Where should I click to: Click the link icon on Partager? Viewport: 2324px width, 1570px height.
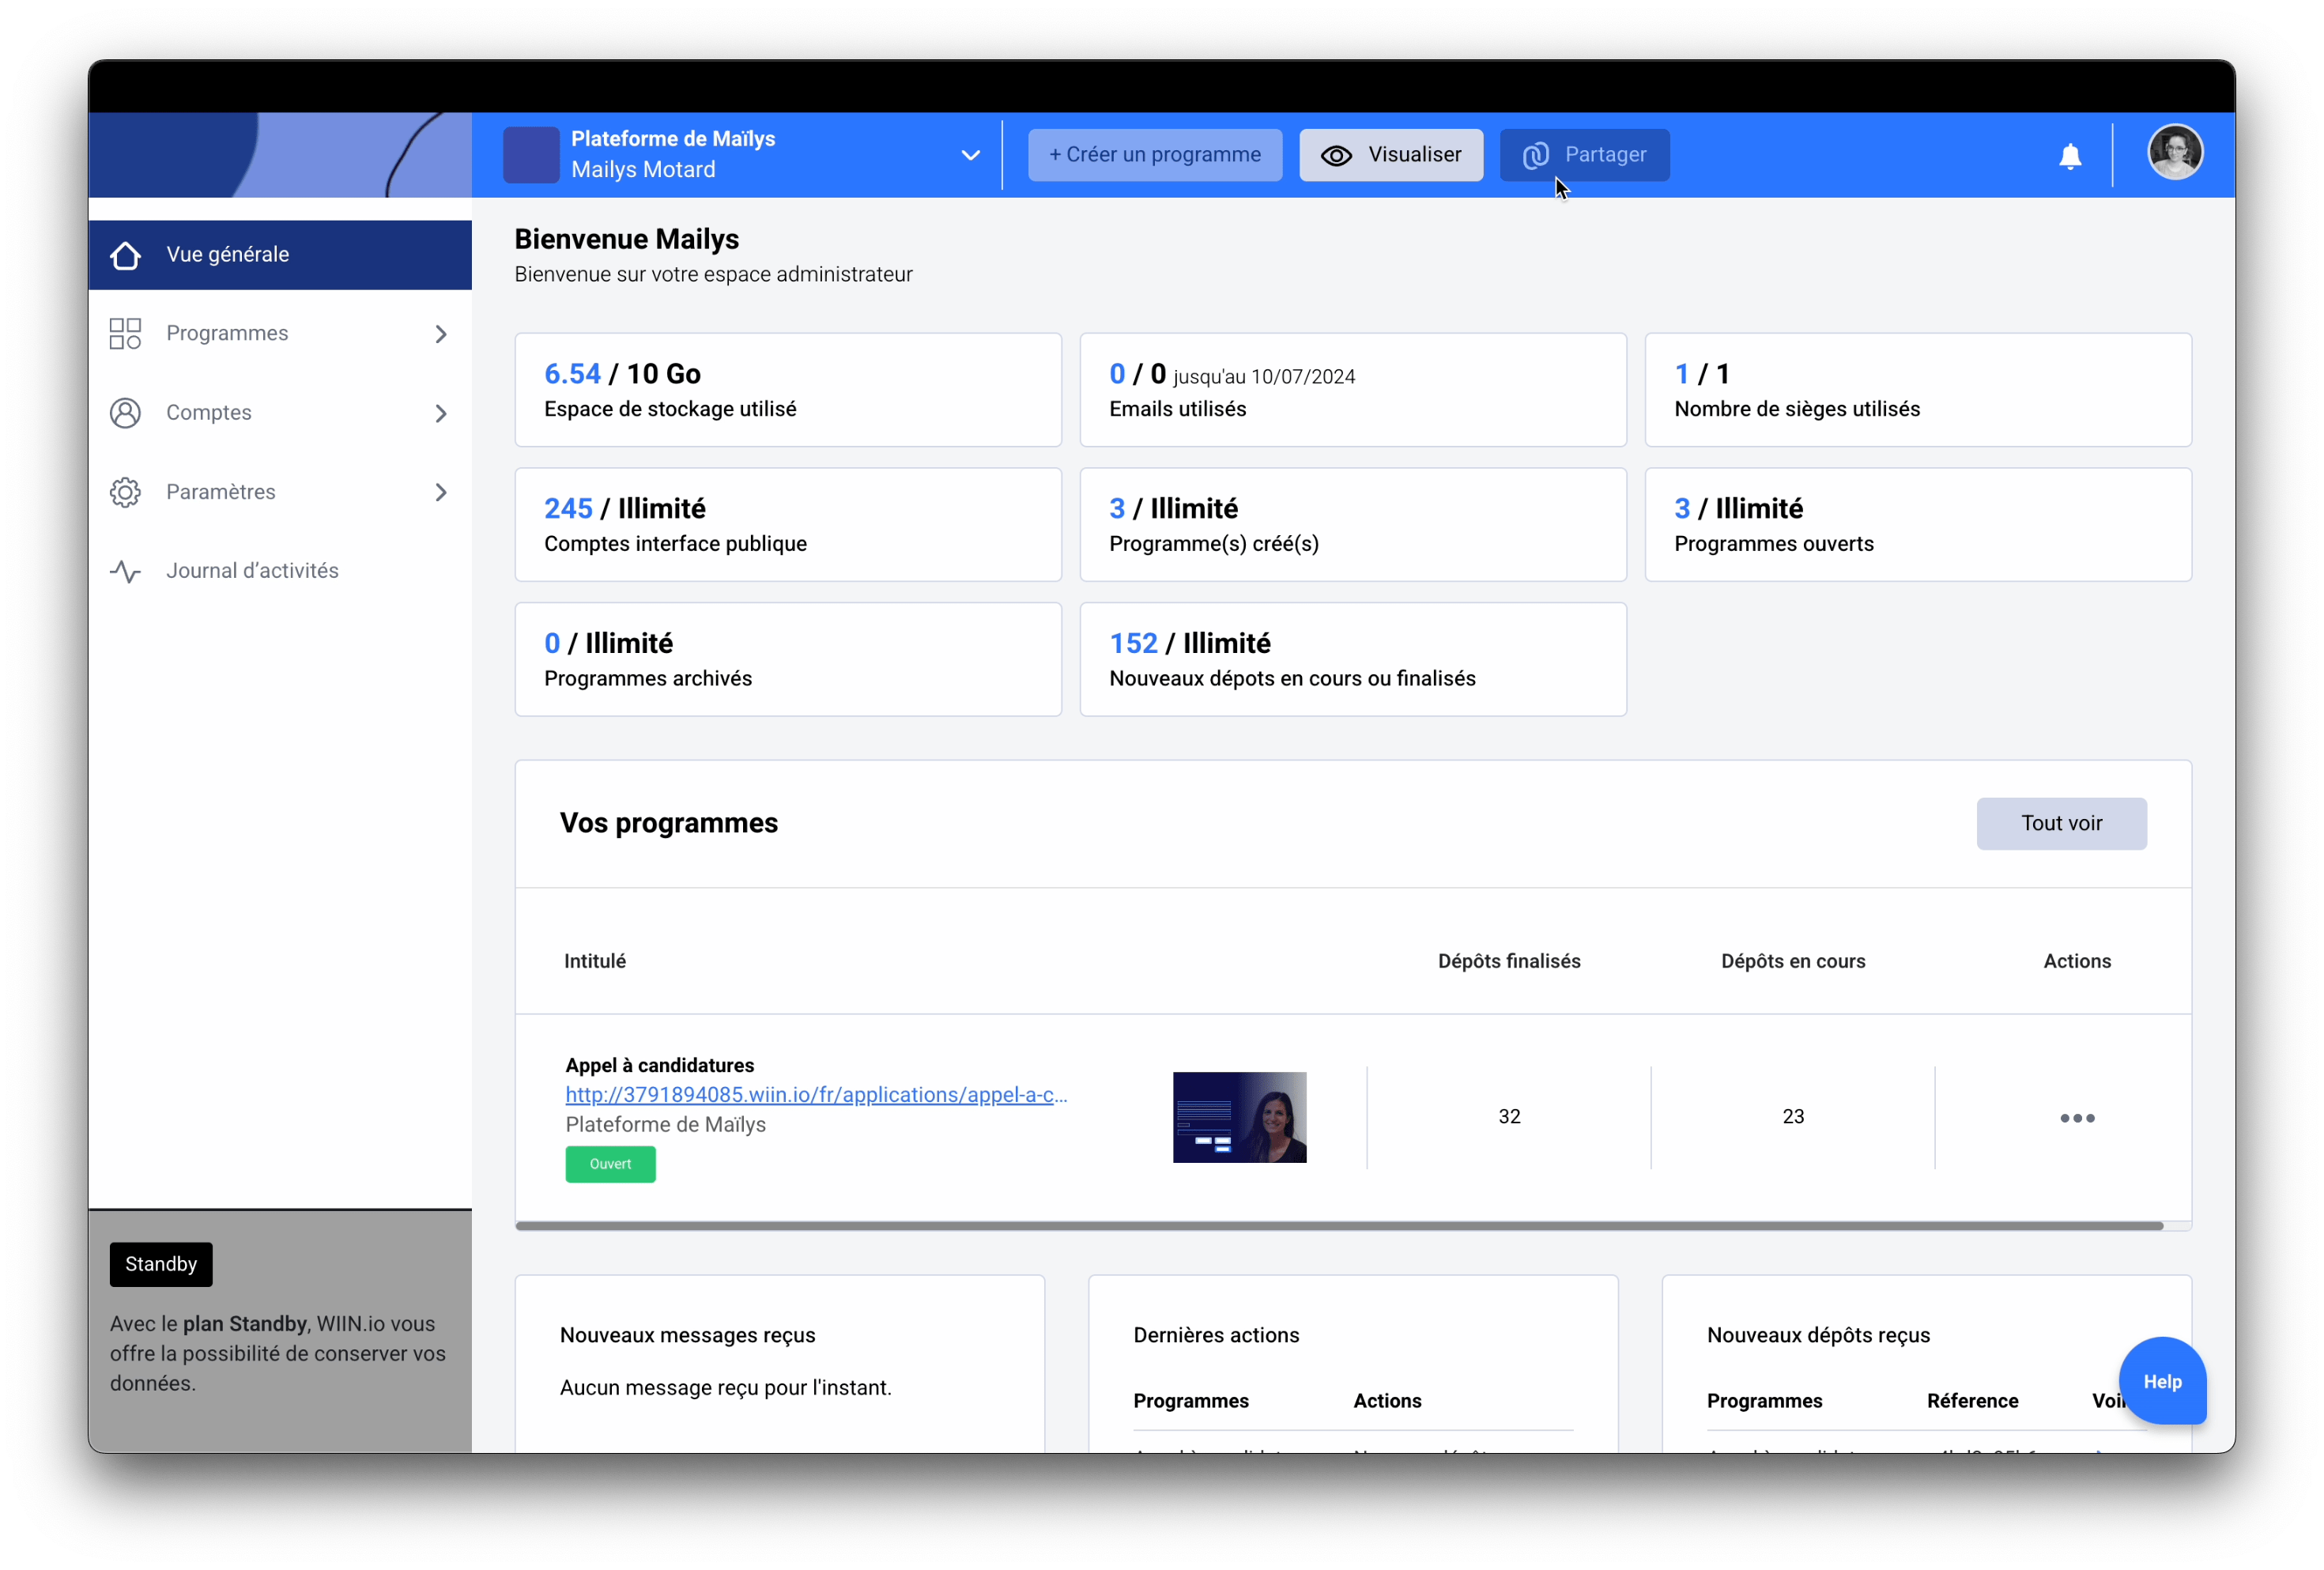coord(1535,155)
